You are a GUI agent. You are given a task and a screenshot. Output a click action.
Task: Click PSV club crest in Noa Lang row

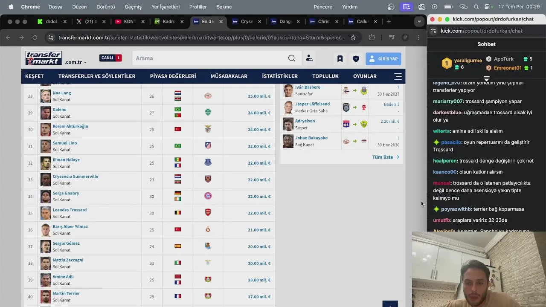click(x=208, y=96)
